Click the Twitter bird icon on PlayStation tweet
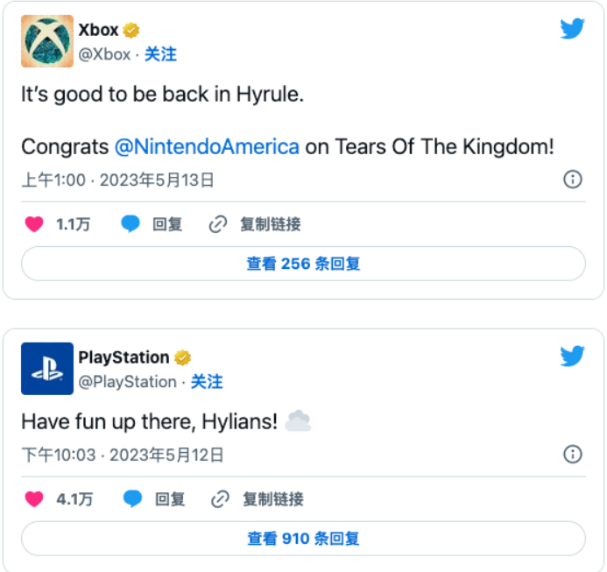 572,356
